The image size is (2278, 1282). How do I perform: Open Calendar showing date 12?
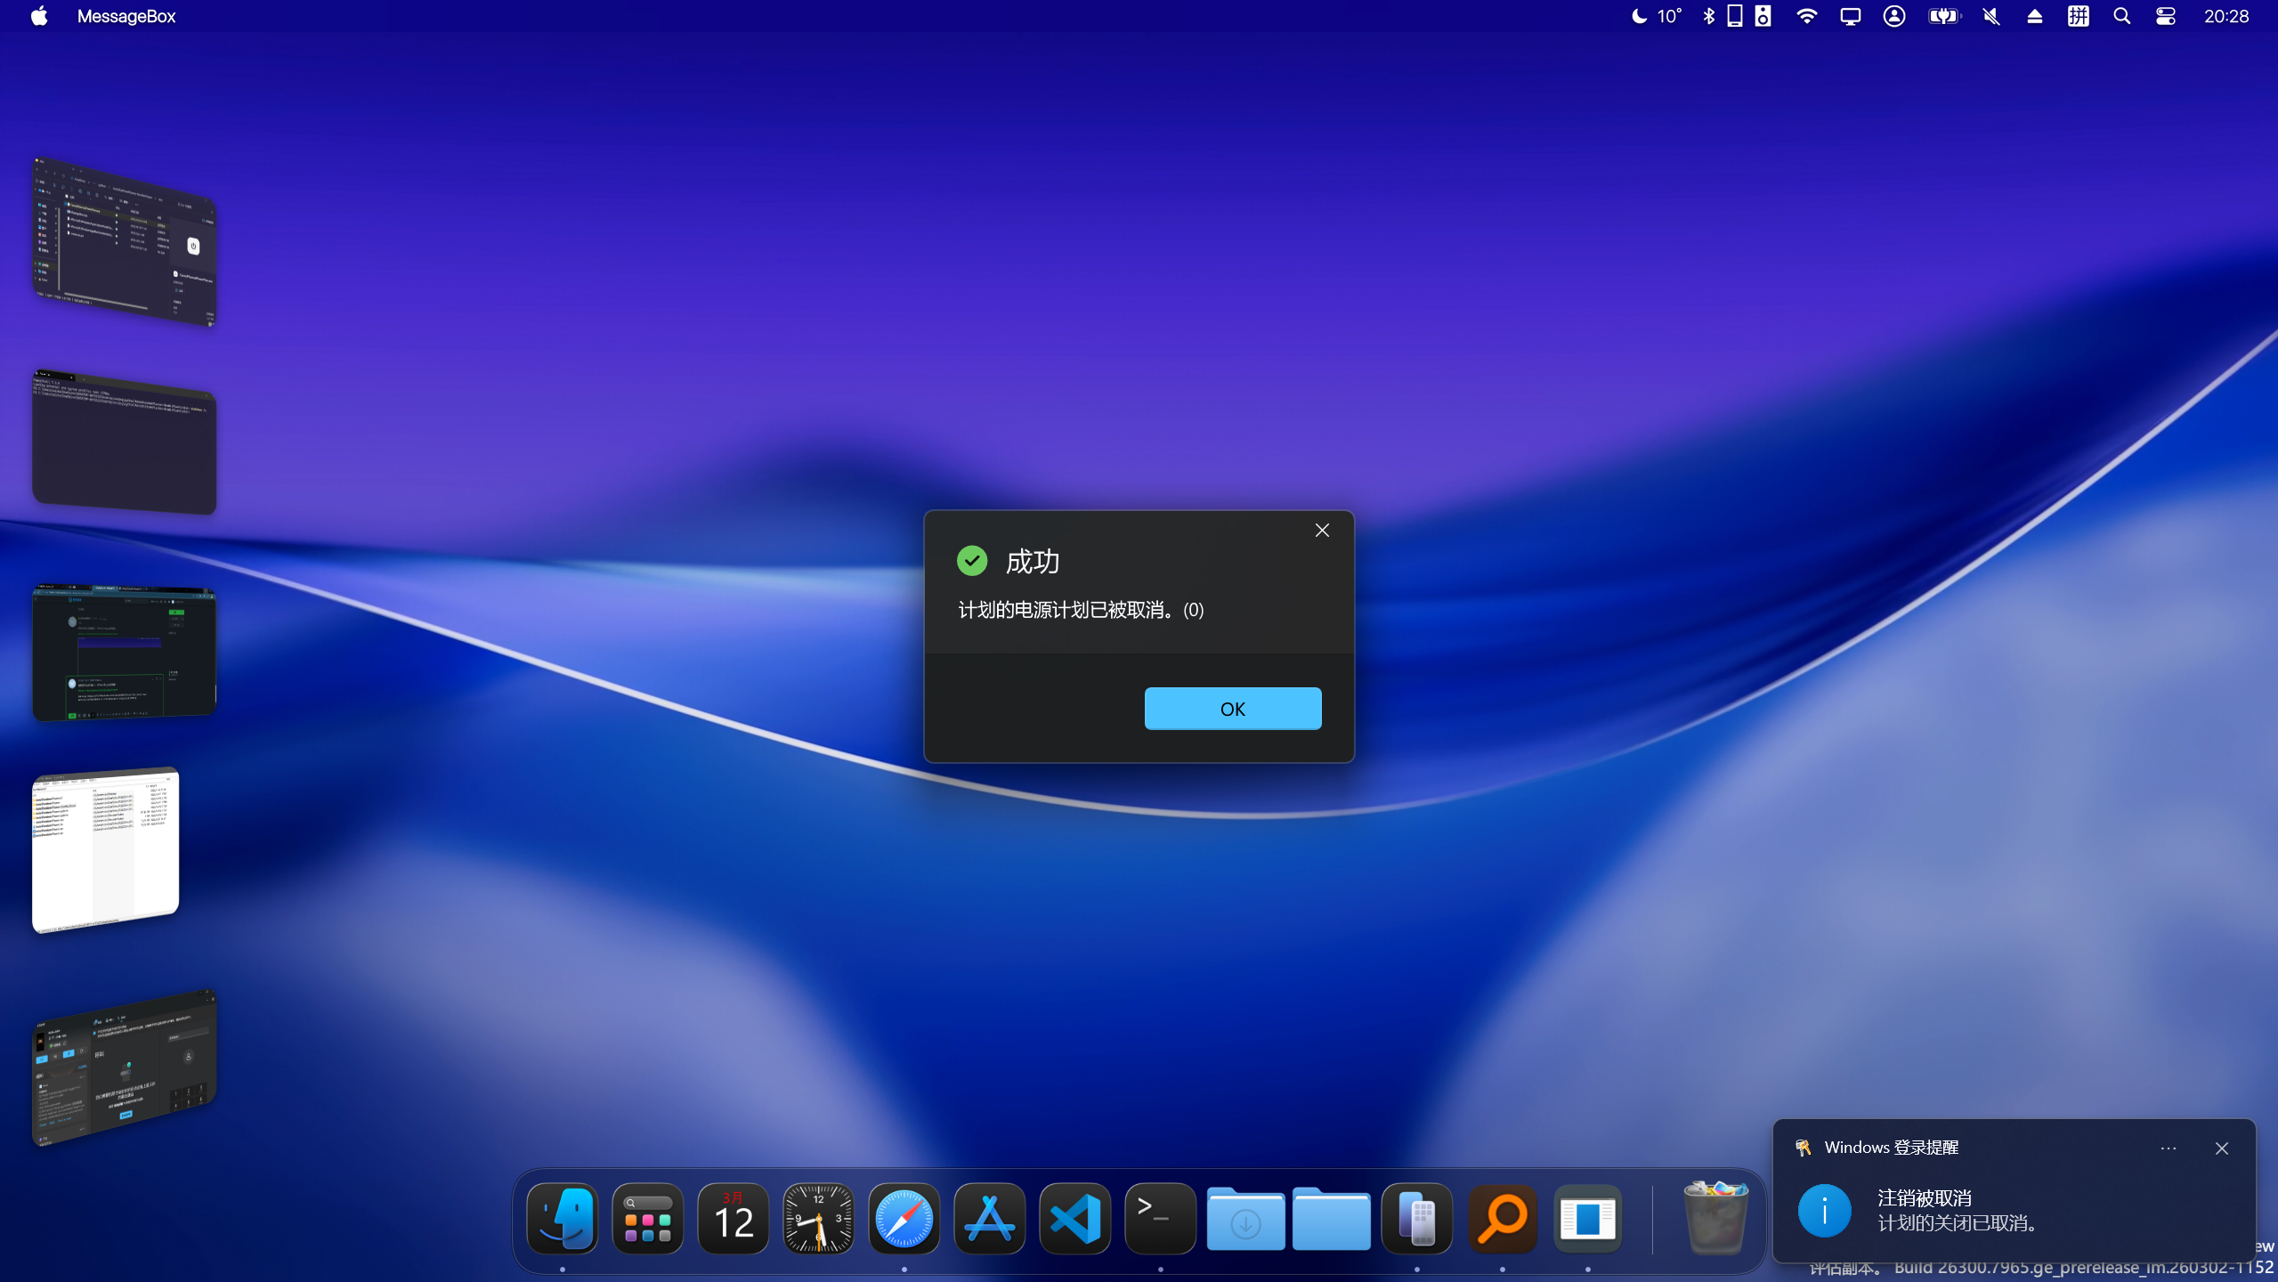733,1218
